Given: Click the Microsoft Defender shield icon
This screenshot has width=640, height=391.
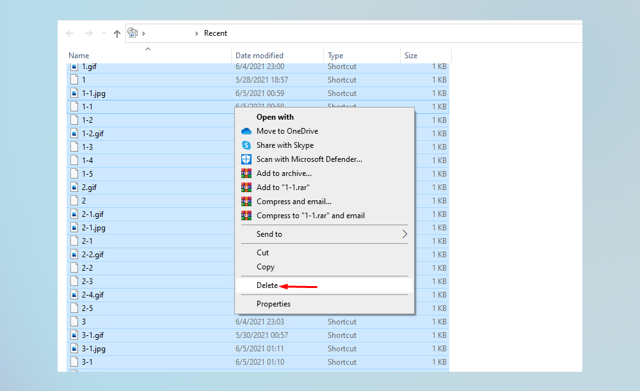Looking at the screenshot, I should pos(246,159).
